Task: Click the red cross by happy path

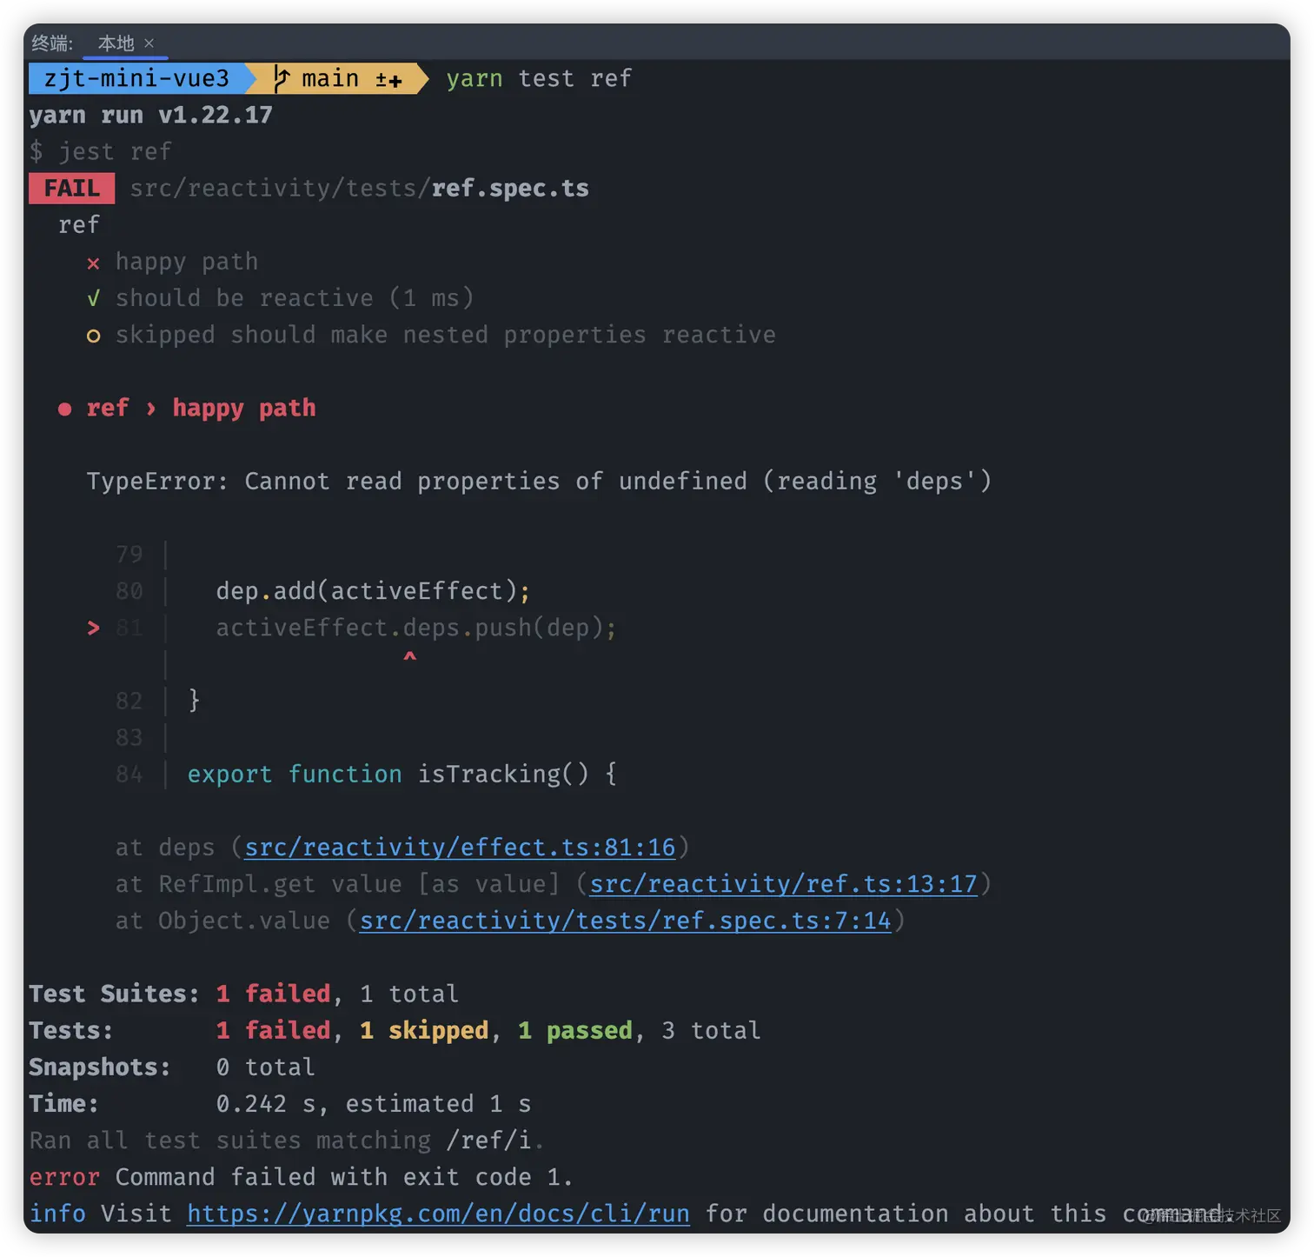Action: [93, 263]
